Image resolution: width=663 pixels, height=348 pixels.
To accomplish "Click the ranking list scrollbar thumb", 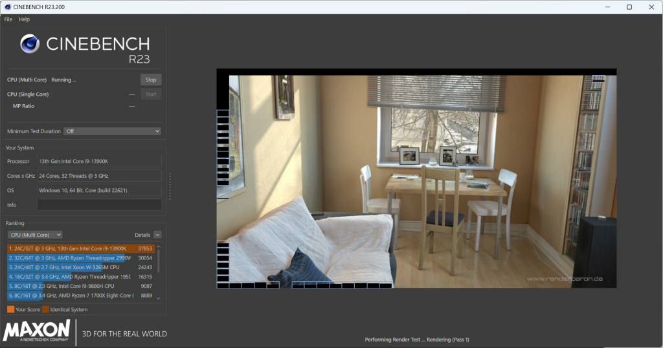I will (159, 261).
